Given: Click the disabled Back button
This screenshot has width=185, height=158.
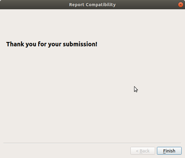Looking at the screenshot, I should (143, 151).
